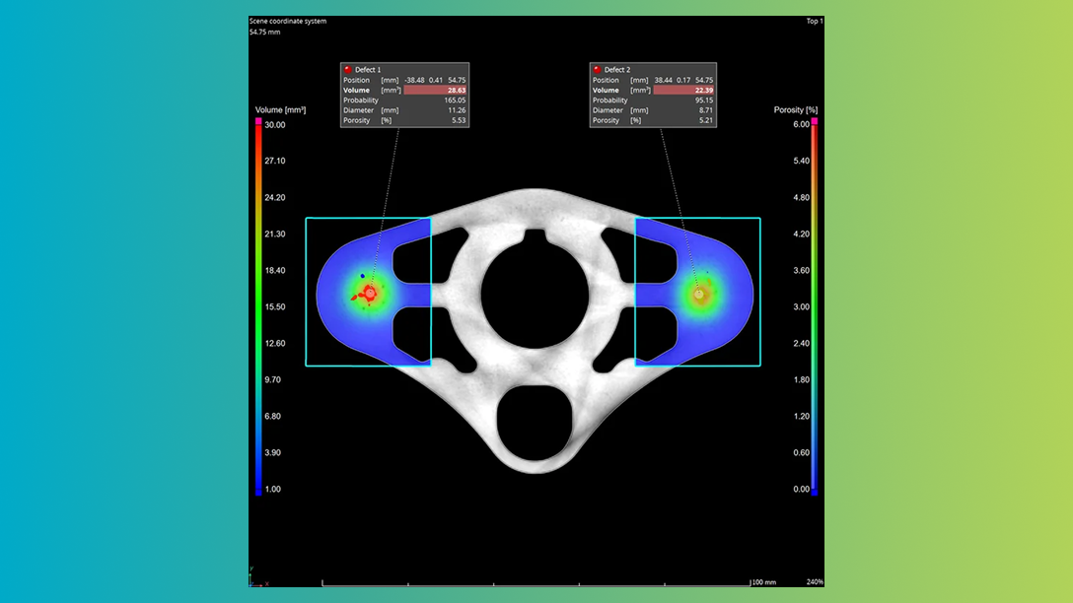
Task: Click the 54.75 mm slice depth label
Action: click(x=262, y=31)
